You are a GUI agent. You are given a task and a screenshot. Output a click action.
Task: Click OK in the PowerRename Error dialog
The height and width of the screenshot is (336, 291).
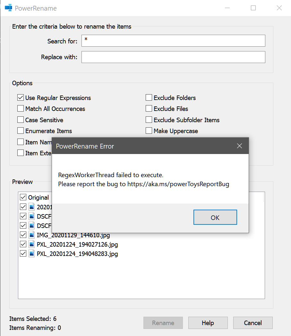(215, 217)
